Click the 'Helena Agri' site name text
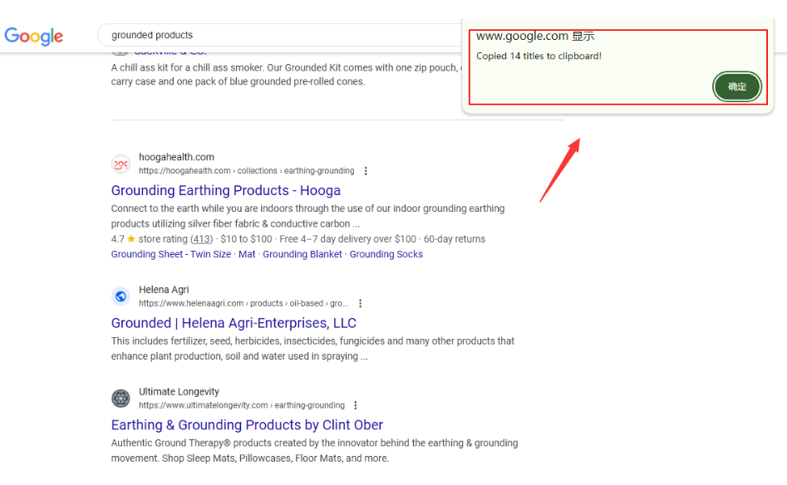 (164, 290)
